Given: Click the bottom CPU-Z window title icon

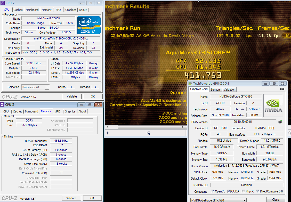Looking at the screenshot, I should (2, 104).
